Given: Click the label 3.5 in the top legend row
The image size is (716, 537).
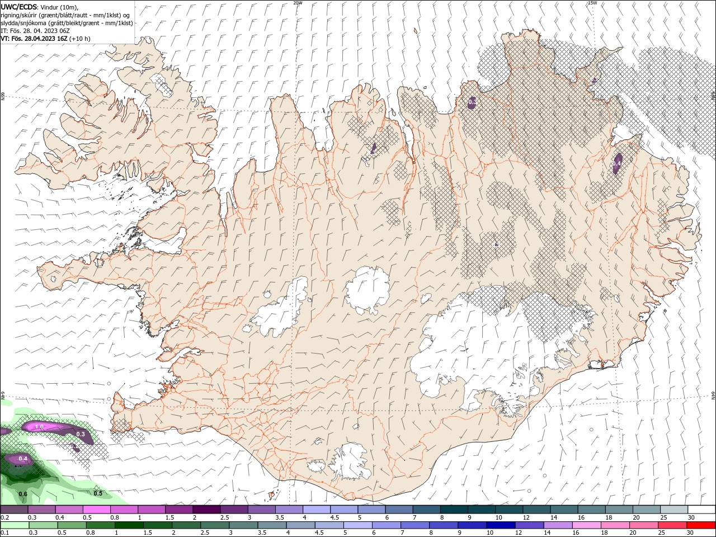Looking at the screenshot, I should coord(280,517).
